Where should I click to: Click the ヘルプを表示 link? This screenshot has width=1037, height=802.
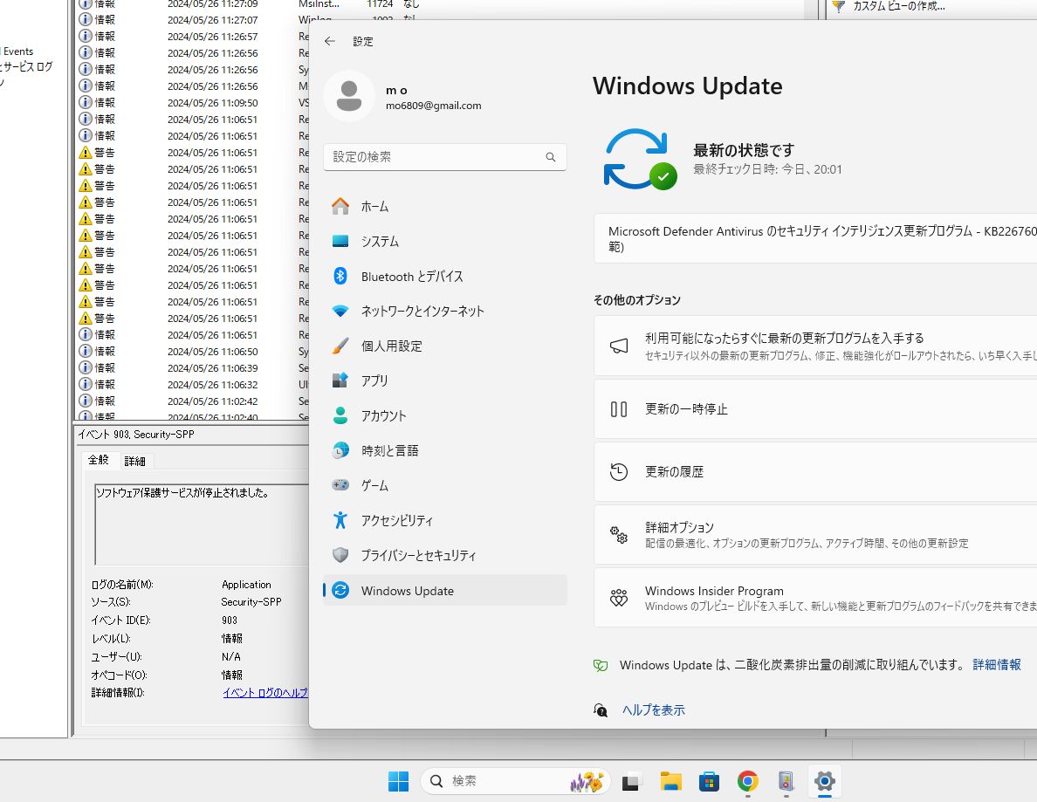tap(654, 709)
